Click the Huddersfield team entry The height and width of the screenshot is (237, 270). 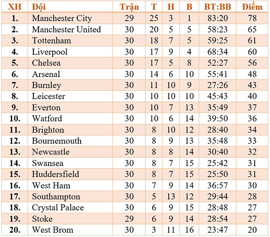coord(55,174)
